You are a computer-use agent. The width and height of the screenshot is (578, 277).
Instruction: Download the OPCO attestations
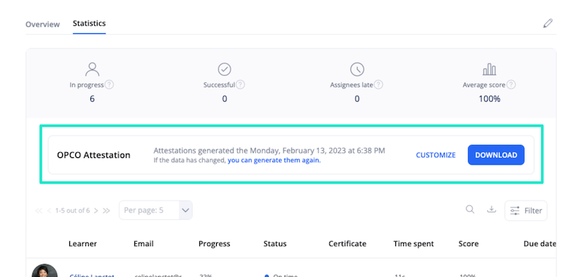point(496,155)
